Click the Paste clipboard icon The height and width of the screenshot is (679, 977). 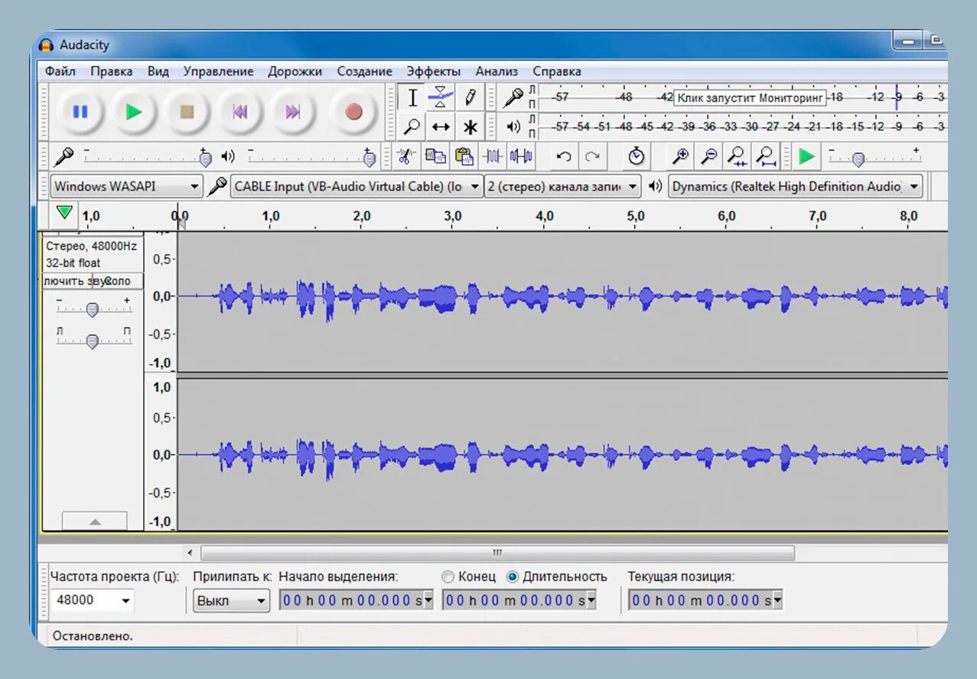464,157
